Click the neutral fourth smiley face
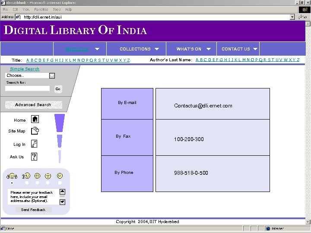Image resolution: width=311 pixels, height=233 pixels. point(48,176)
